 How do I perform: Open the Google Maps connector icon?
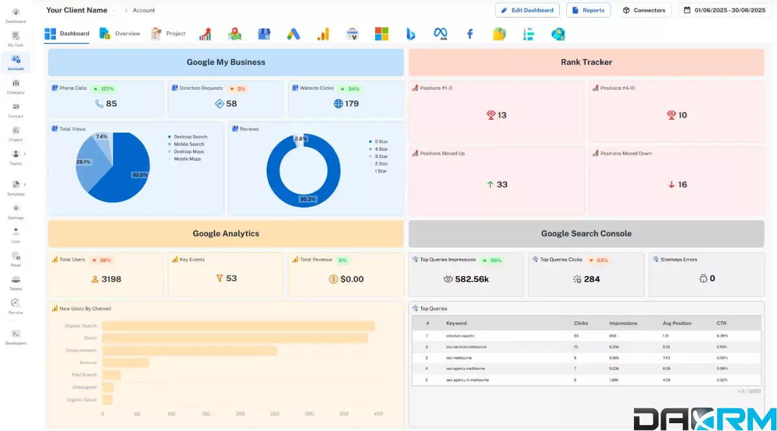click(235, 33)
